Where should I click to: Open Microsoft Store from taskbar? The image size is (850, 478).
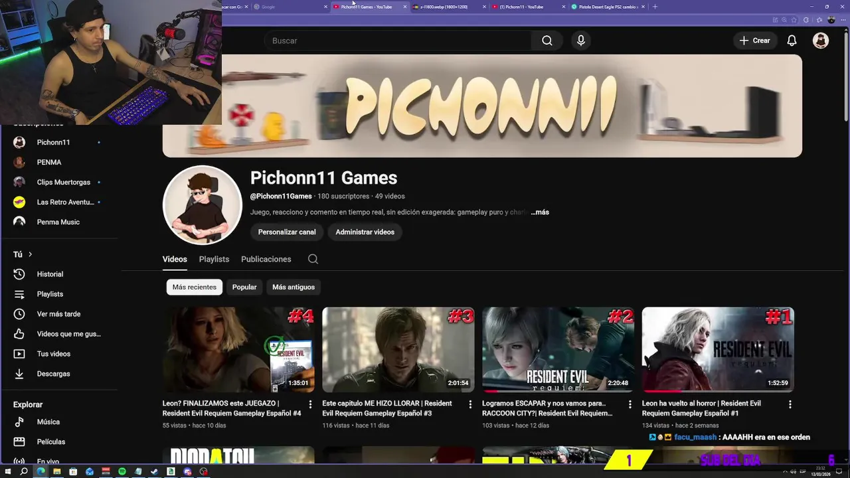73,471
